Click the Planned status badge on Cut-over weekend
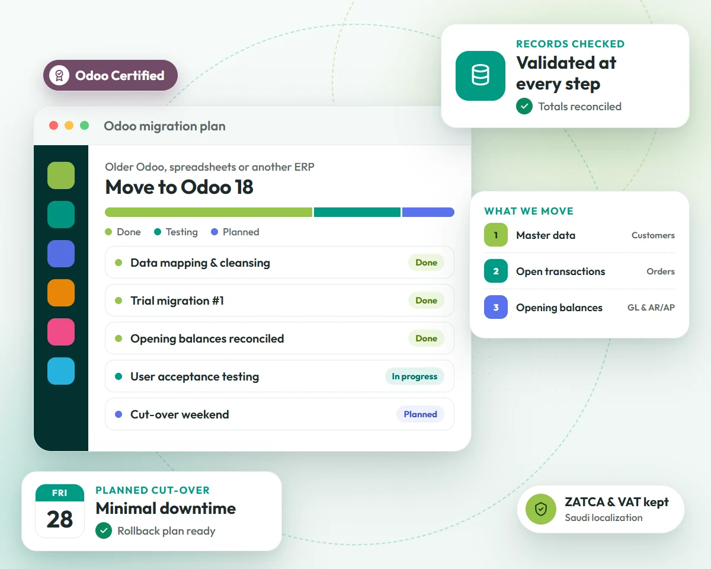Image resolution: width=711 pixels, height=569 pixels. tap(421, 414)
